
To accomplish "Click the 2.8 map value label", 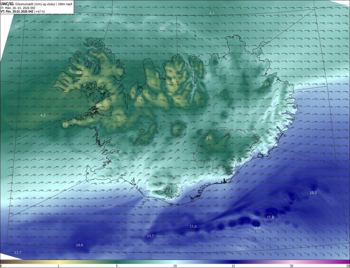I will coord(79,73).
